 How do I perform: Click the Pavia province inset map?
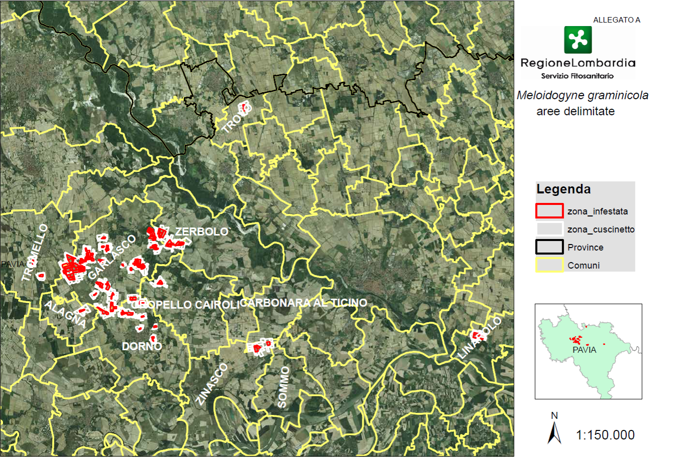(x=589, y=351)
